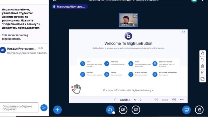Make Магомед's webcam fullscreen
Viewport: 208px width, 117px height.
pyautogui.click(x=135, y=16)
